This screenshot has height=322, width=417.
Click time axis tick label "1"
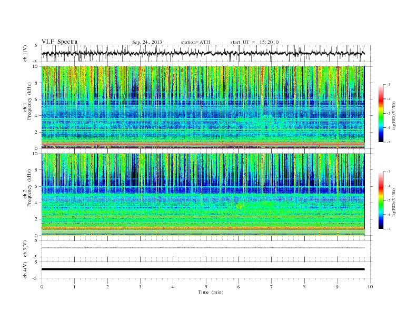[x=74, y=287]
